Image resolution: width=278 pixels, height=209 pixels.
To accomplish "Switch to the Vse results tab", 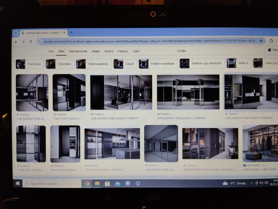I will click(51, 51).
